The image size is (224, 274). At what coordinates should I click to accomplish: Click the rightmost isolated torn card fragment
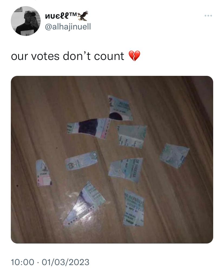click(x=174, y=156)
